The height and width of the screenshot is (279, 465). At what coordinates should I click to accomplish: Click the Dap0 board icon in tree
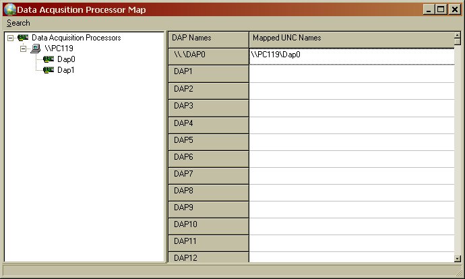(49, 59)
